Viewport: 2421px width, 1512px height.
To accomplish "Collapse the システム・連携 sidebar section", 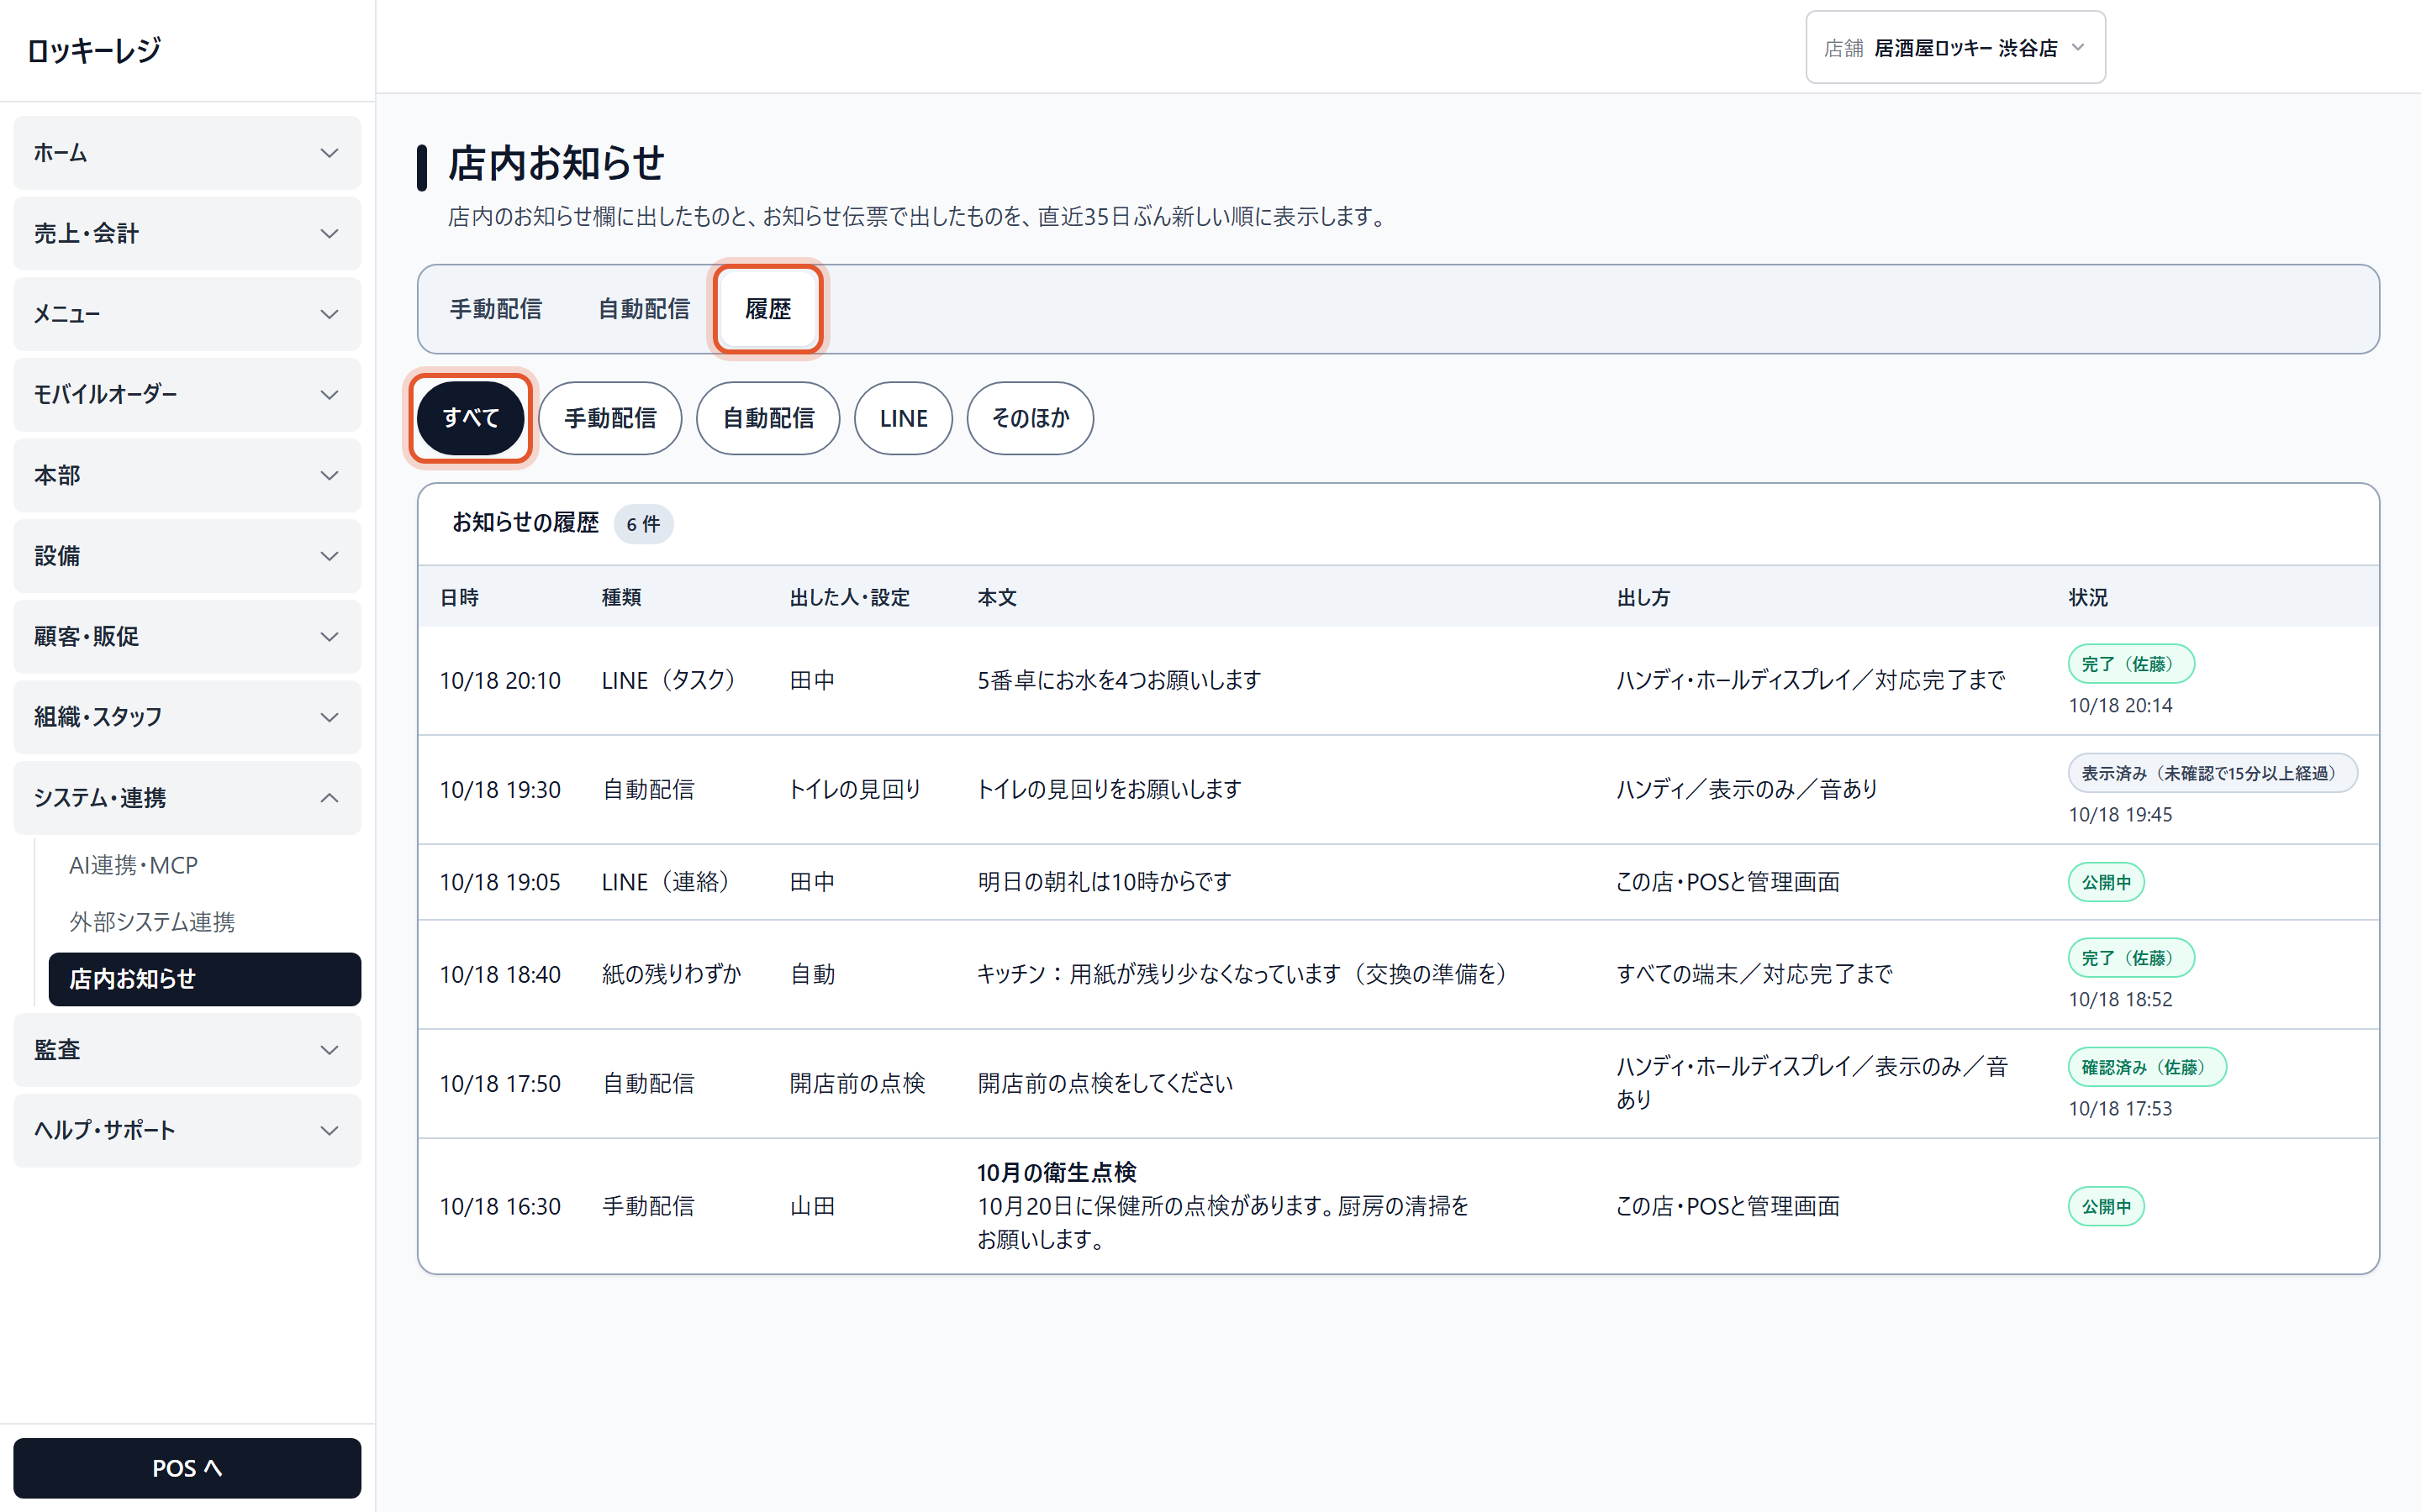I will pyautogui.click(x=187, y=798).
